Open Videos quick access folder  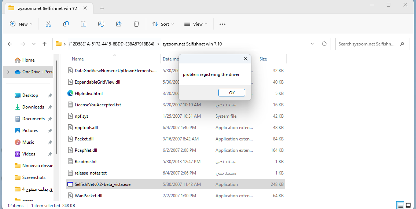[x=29, y=154]
